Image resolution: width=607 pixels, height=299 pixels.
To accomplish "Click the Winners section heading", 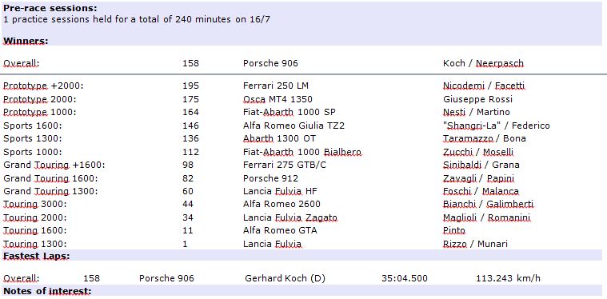I will pos(26,41).
